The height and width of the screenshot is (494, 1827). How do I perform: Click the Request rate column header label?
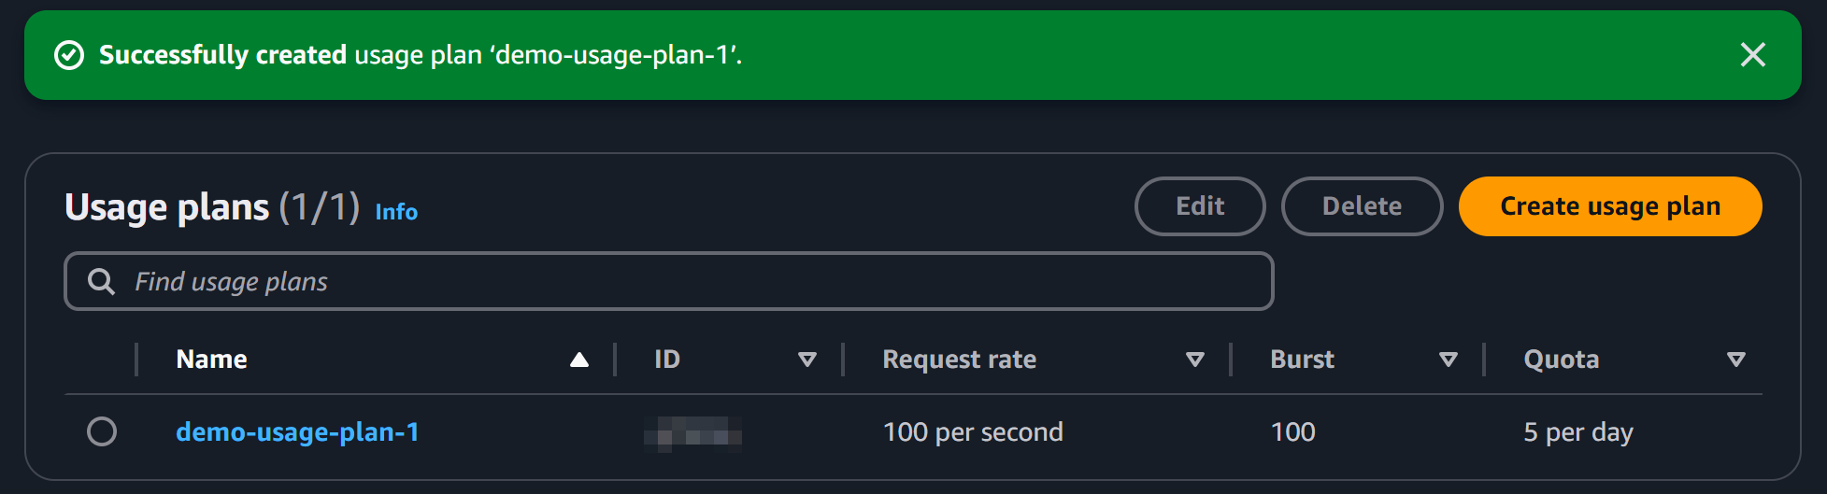click(x=960, y=360)
